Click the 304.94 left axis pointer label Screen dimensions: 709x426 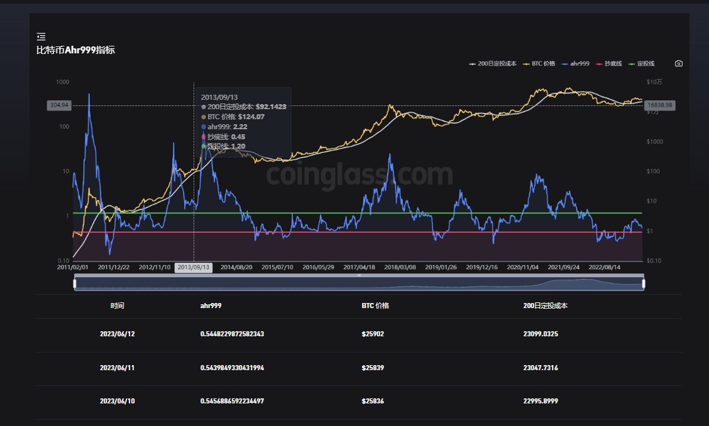pos(59,105)
